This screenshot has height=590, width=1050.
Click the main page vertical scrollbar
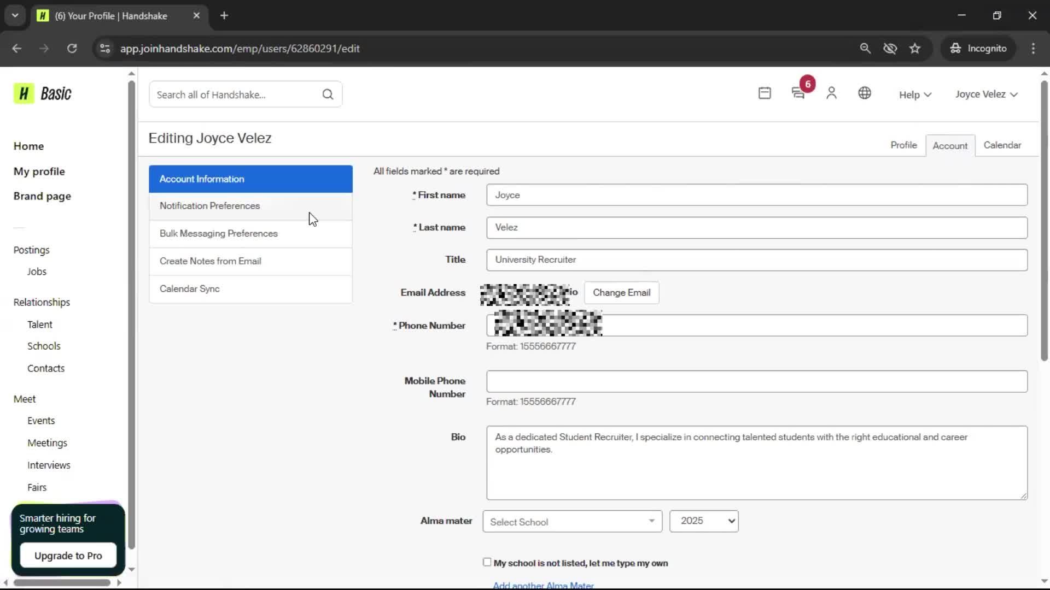click(x=1044, y=221)
